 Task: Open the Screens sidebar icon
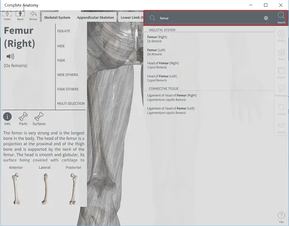point(281,73)
